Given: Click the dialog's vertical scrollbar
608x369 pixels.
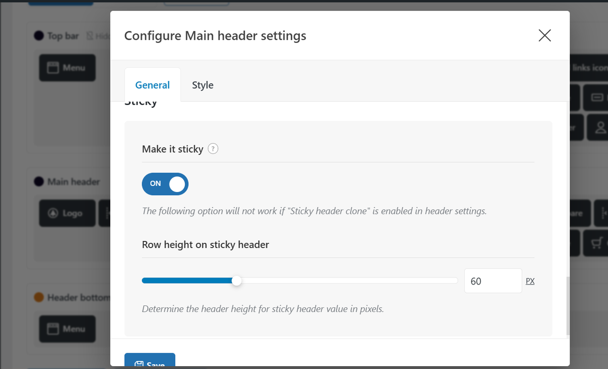Looking at the screenshot, I should tap(568, 306).
